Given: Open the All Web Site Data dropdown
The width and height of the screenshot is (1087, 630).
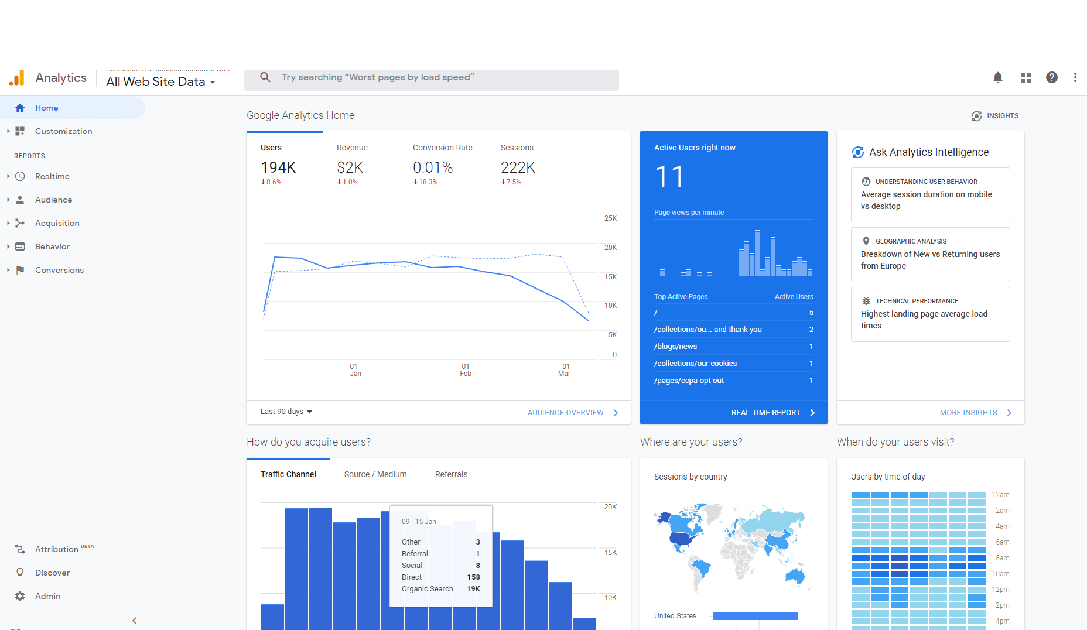Looking at the screenshot, I should [161, 82].
